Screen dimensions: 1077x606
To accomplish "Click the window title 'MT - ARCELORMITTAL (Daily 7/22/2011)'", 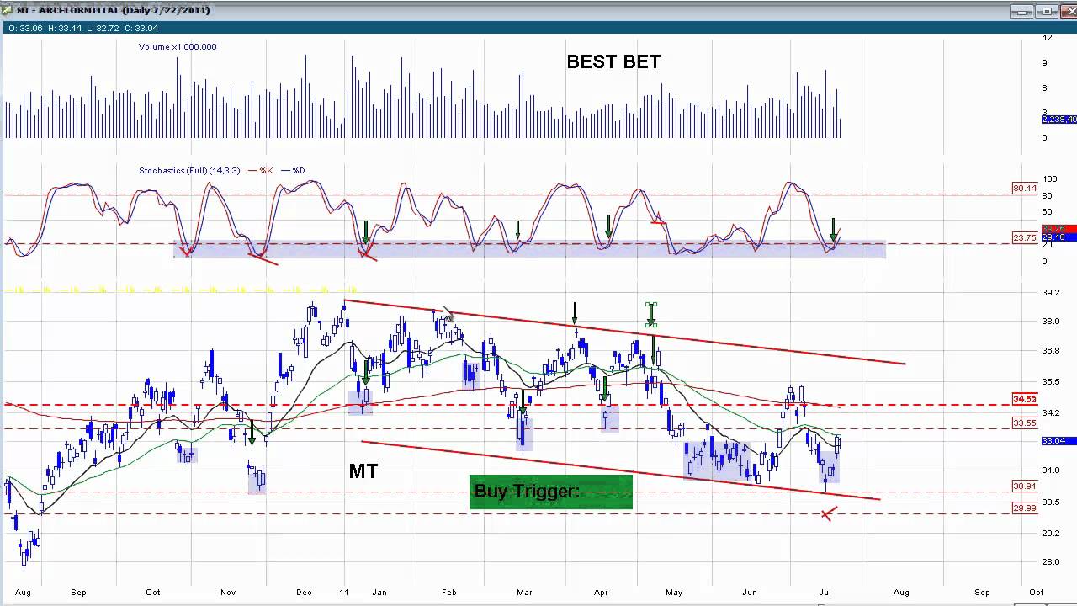I will (114, 11).
